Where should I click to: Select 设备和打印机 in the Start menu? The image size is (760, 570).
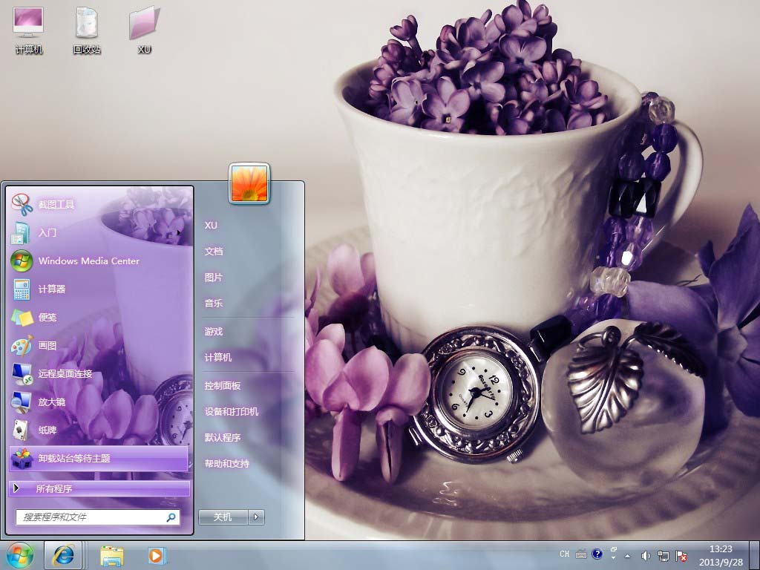click(x=232, y=412)
